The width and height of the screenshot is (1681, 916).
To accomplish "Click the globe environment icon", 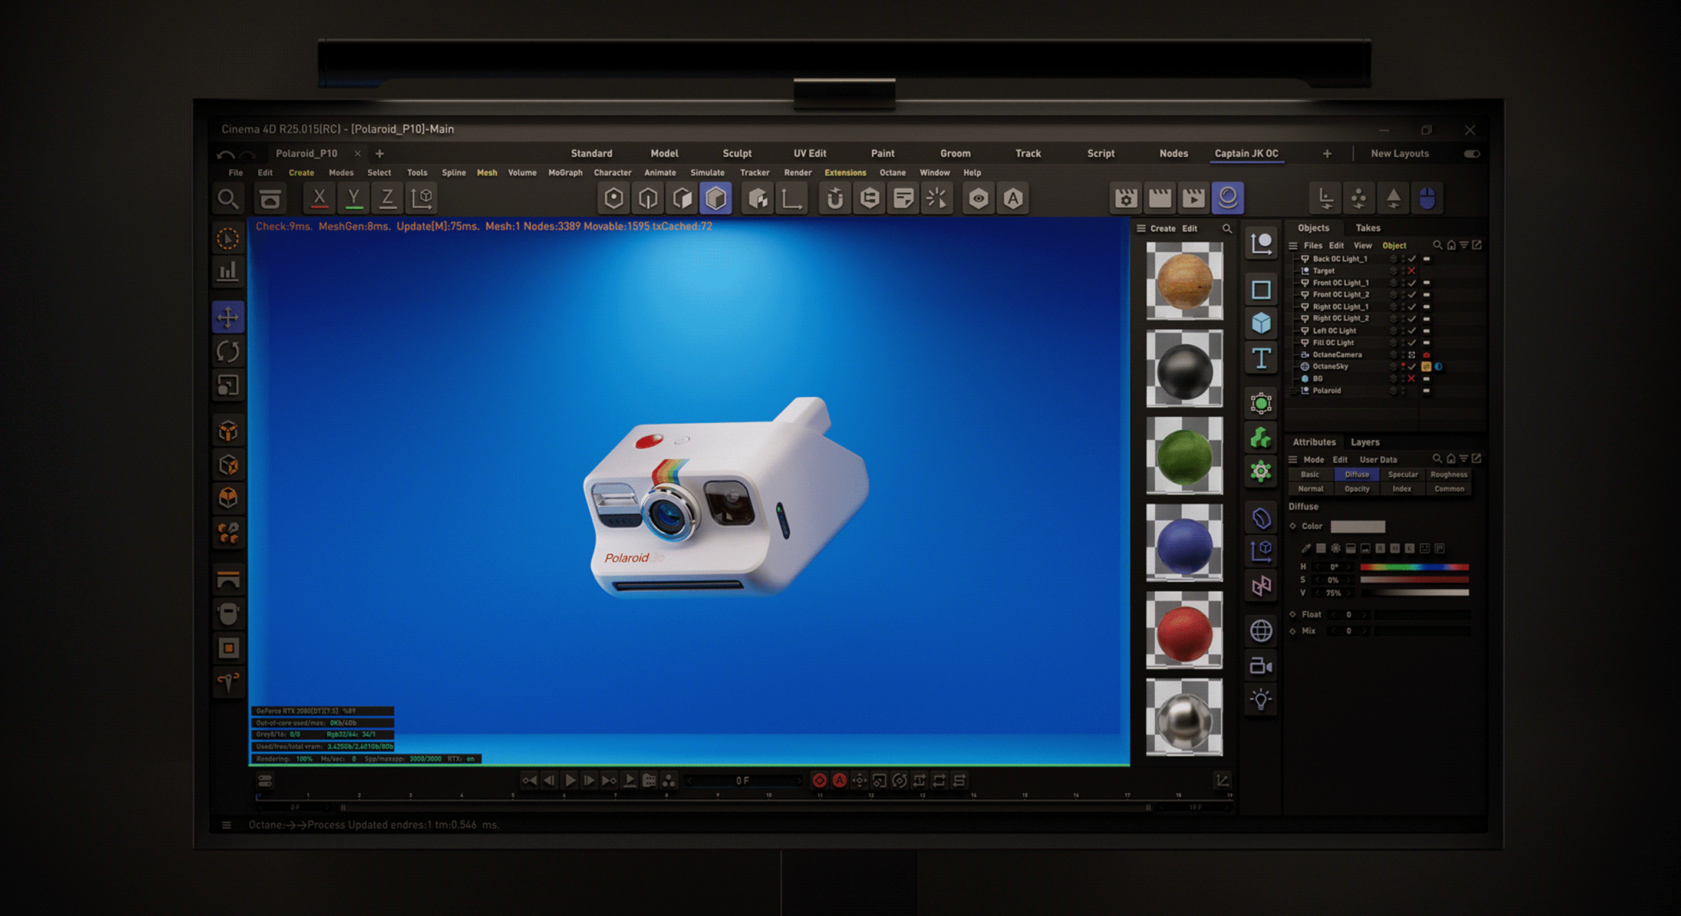I will pos(1261,631).
